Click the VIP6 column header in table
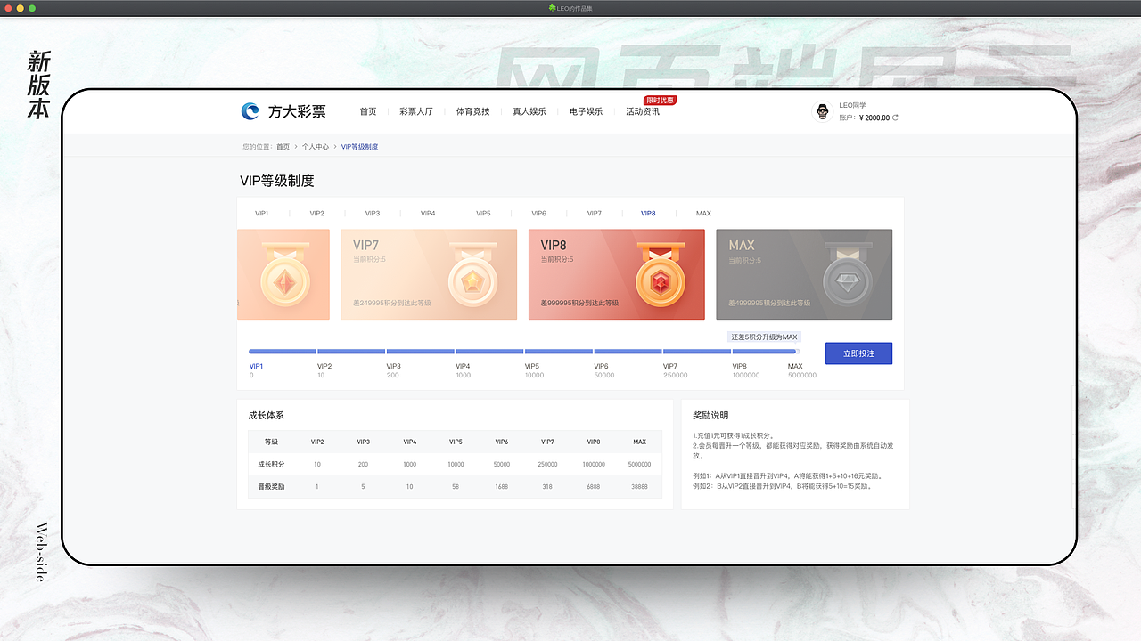Viewport: 1141px width, 641px height. pos(502,442)
